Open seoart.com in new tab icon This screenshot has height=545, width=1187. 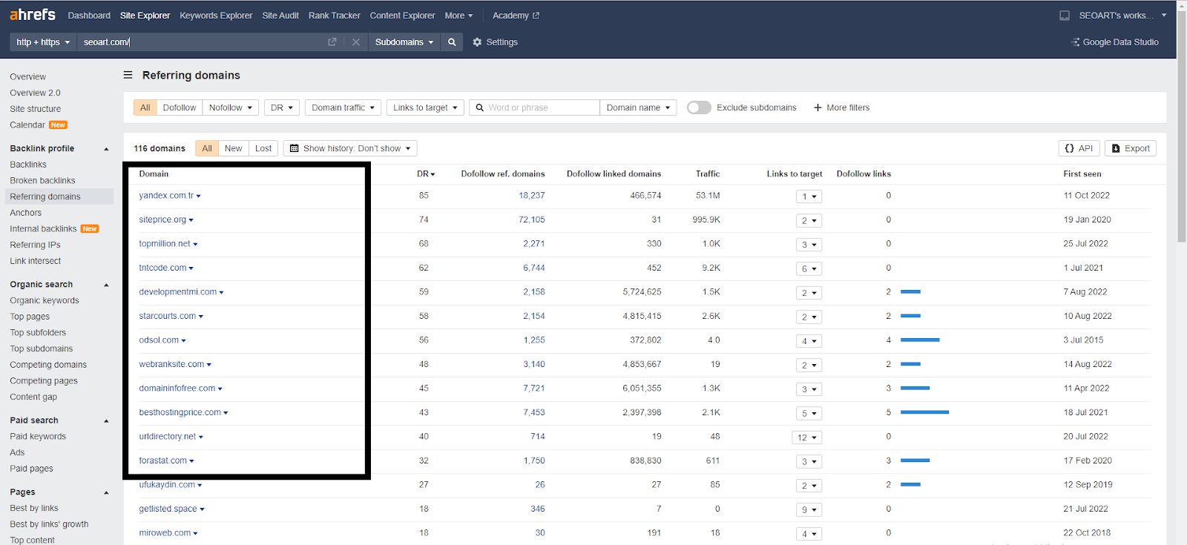(332, 42)
